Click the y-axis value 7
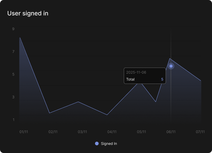This screenshot has height=153, width=212. click(x=13, y=52)
